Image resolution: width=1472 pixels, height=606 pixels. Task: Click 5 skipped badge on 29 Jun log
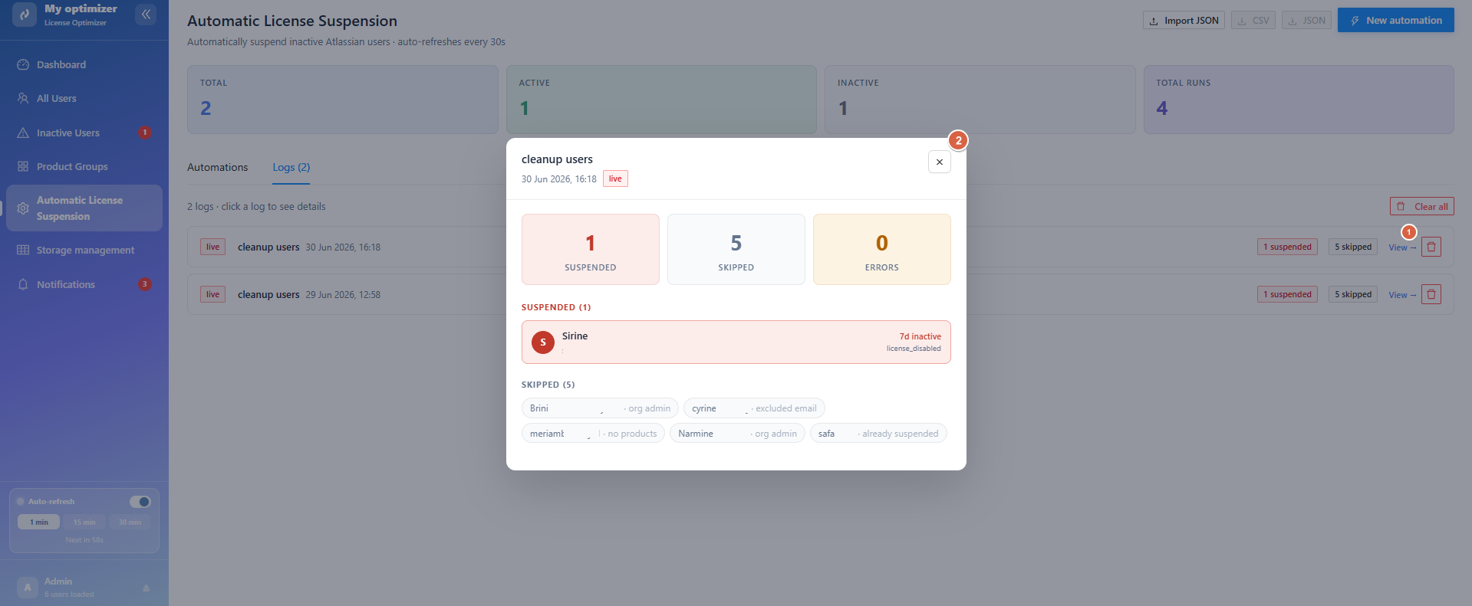[1353, 294]
